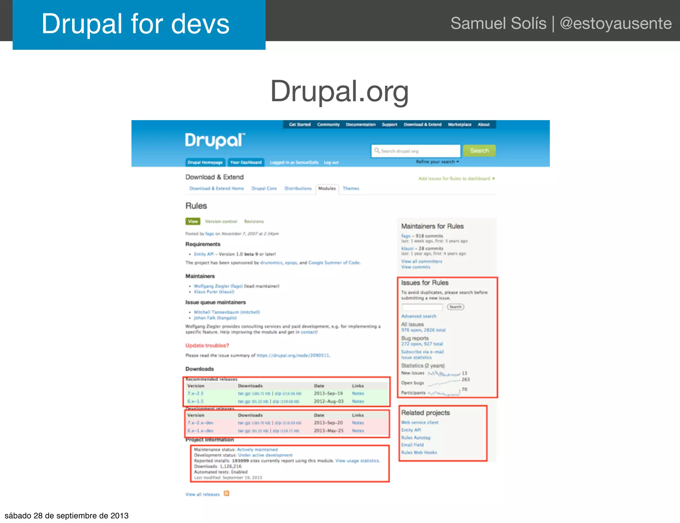Screen dimensions: 680x523
Task: Open the Rules Autotag related project
Action: coord(416,438)
